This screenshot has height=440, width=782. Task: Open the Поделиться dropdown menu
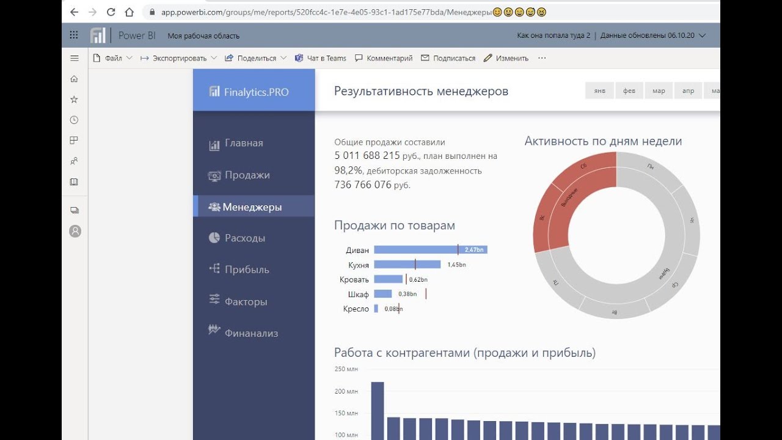[x=256, y=58]
